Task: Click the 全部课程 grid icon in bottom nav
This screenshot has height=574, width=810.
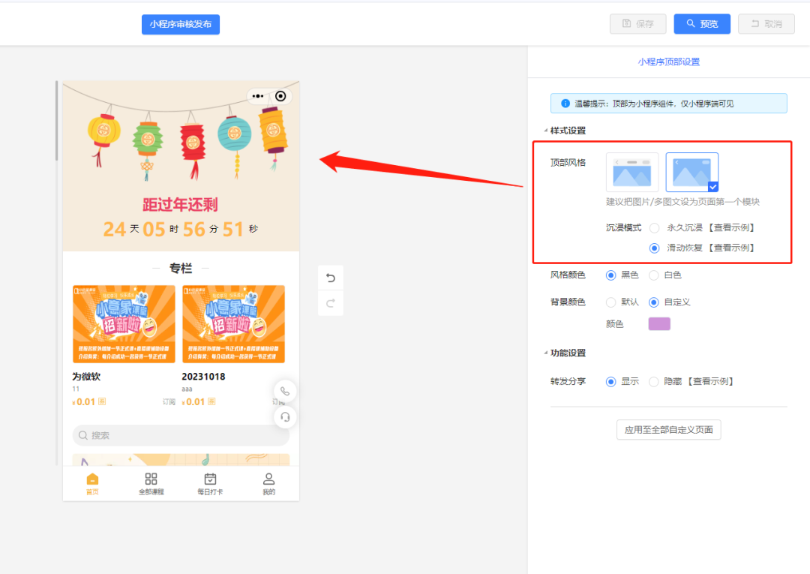Action: click(151, 477)
